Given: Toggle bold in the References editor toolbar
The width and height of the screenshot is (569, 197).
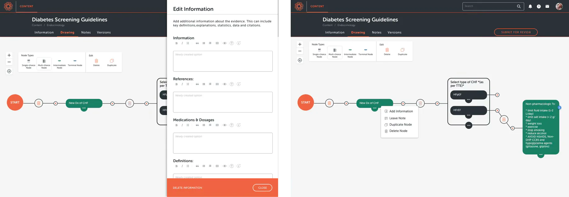Looking at the screenshot, I should pos(176,84).
